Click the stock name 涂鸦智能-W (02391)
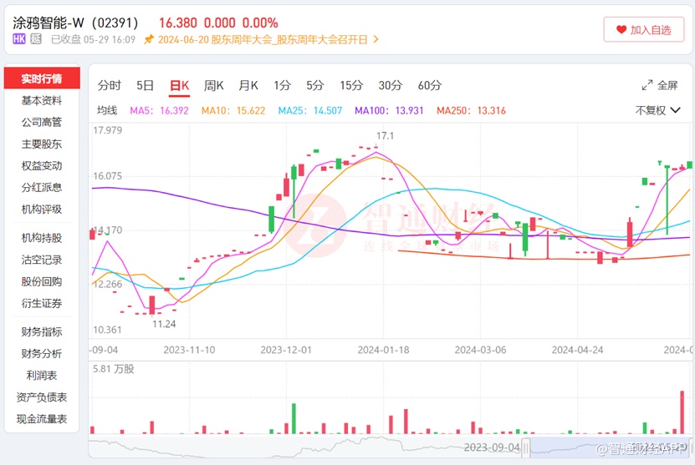The height and width of the screenshot is (465, 695). coord(75,23)
